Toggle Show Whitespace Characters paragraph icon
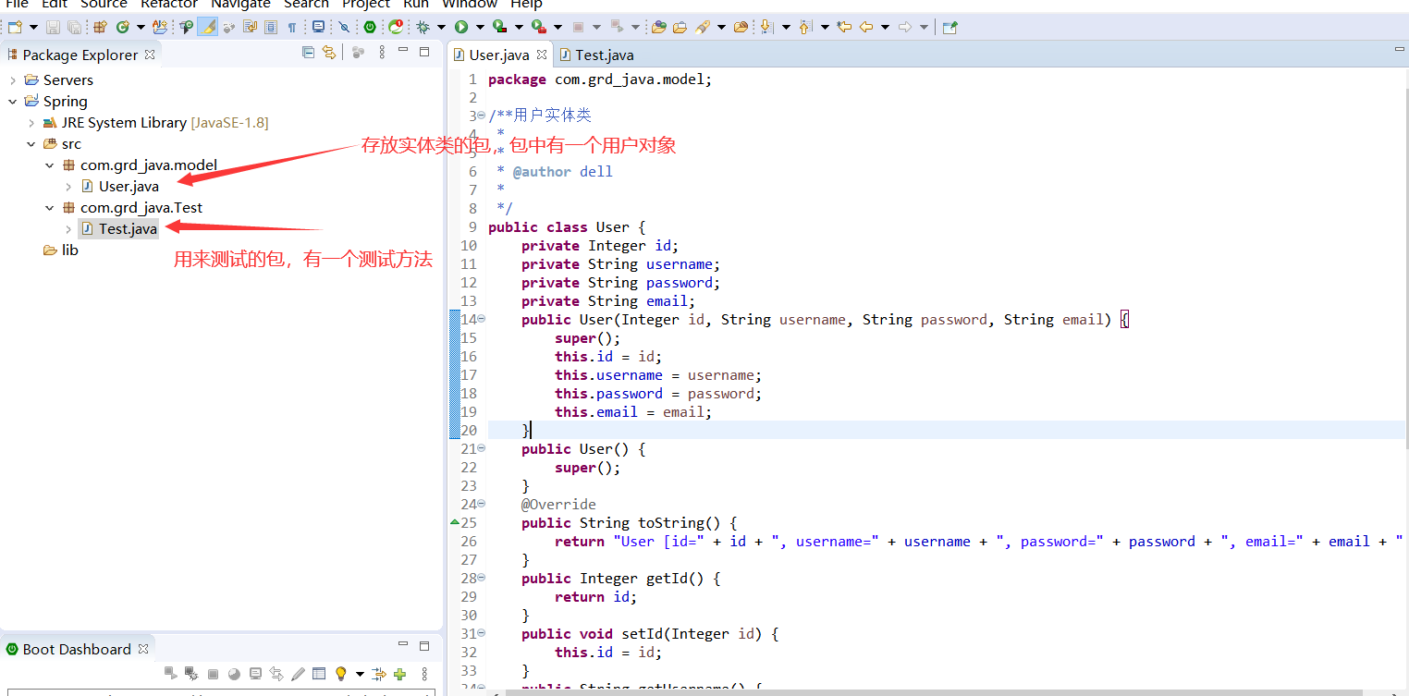This screenshot has height=696, width=1409. [x=291, y=27]
